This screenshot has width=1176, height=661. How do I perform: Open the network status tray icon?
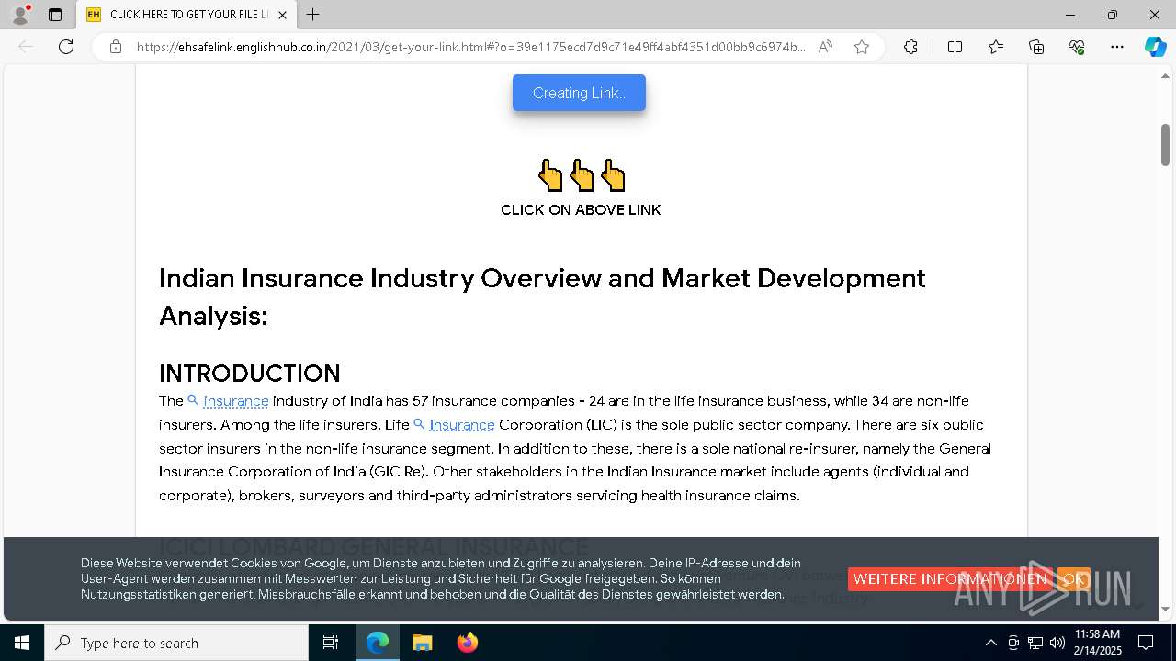[x=1035, y=643]
